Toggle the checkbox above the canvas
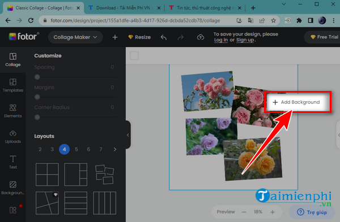Screen dimensions: 340x222 134,55
